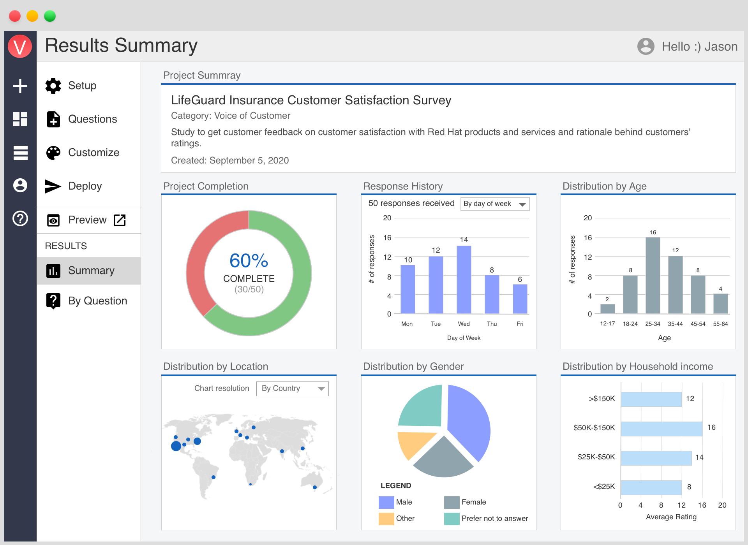Click the list lines sidebar icon
This screenshot has width=748, height=545.
(20, 153)
